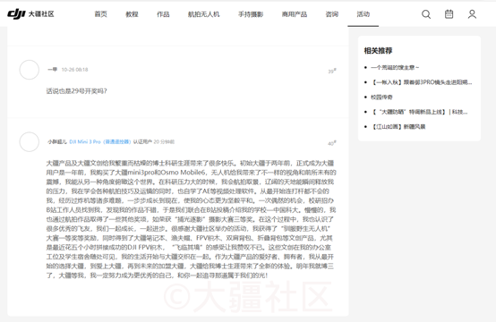
Task: Open recommended post about 特调新品上线
Action: click(419, 112)
